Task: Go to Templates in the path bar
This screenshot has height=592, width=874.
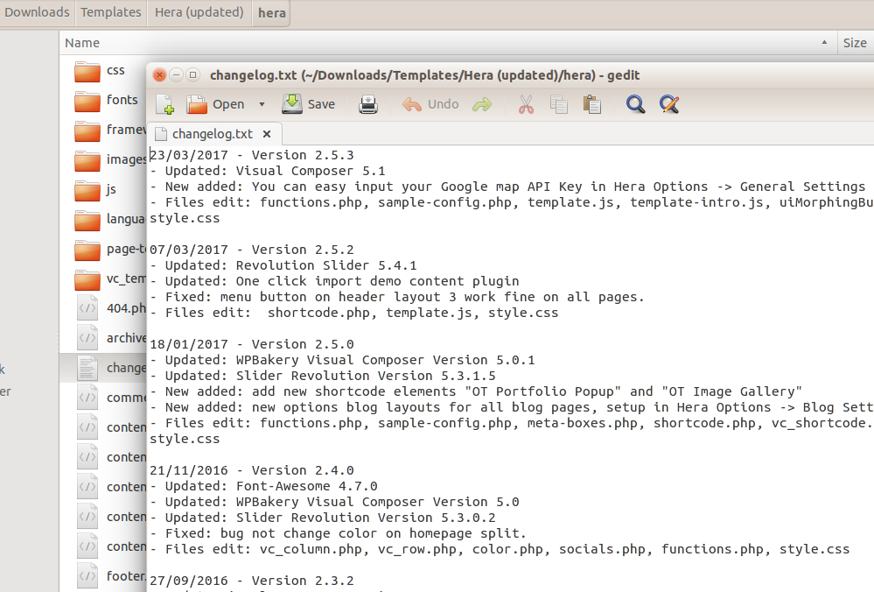Action: (x=111, y=12)
